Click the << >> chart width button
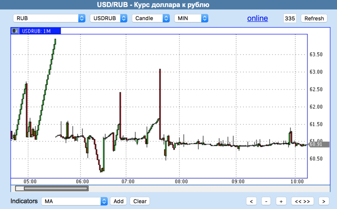The width and height of the screenshot is (337, 209). [302, 201]
